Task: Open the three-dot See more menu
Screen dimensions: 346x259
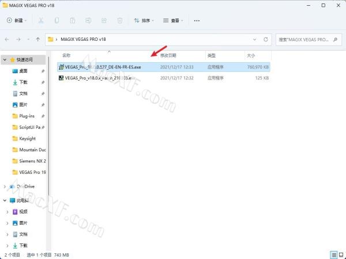Action: 197,21
